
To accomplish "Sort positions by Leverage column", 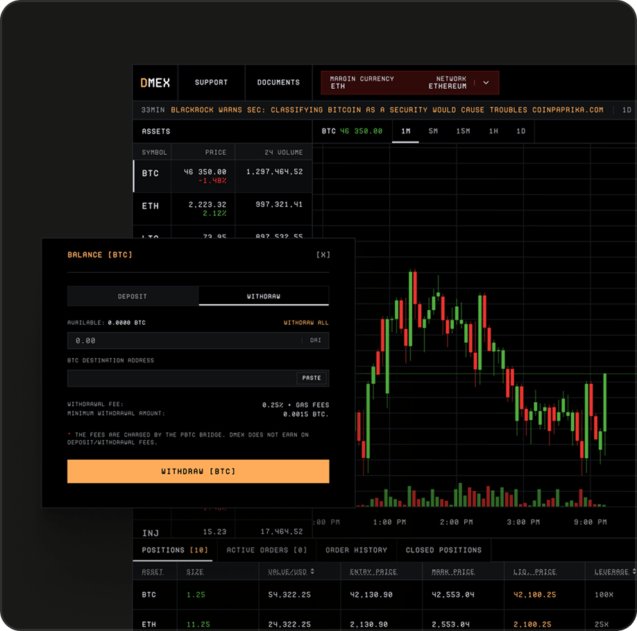I will [x=613, y=572].
